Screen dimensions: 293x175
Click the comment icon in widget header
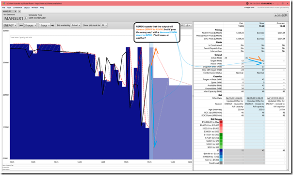pyautogui.click(x=286, y=15)
